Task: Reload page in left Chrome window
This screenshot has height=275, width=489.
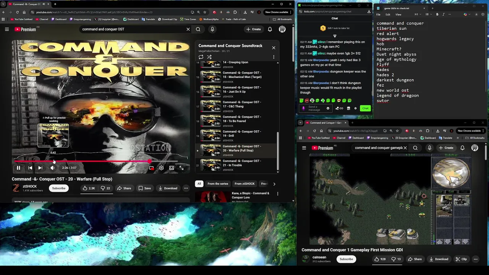Action: coord(17,12)
